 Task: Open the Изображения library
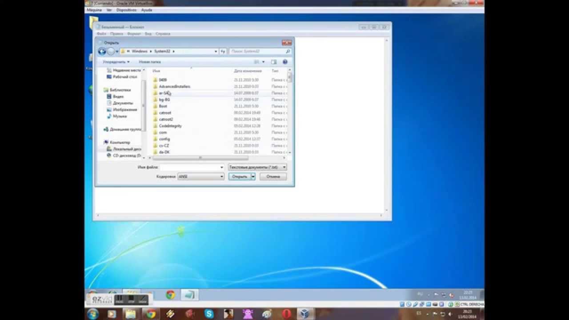pos(122,110)
